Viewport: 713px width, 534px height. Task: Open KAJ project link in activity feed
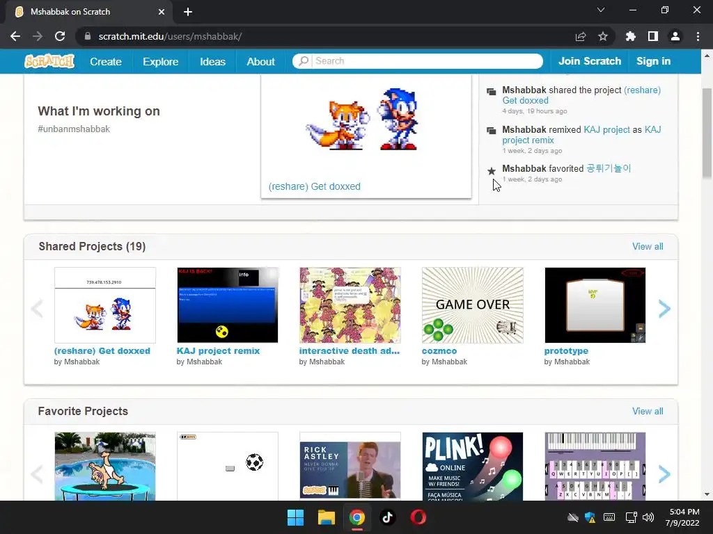tap(606, 130)
